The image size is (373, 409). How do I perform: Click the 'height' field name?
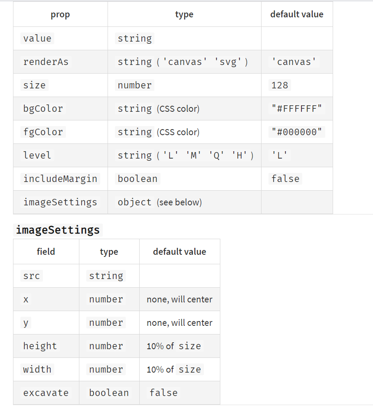click(x=40, y=346)
